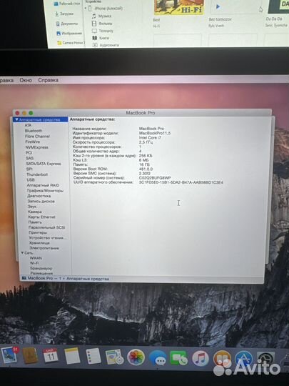Click the Фильмы film icon in upper window

[x=94, y=24]
